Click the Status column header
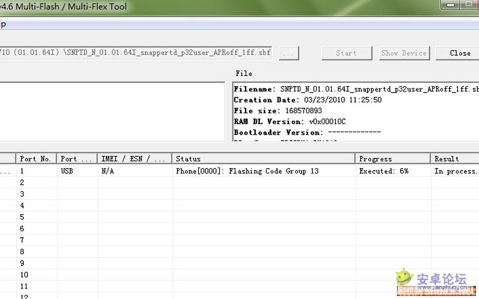 point(263,158)
